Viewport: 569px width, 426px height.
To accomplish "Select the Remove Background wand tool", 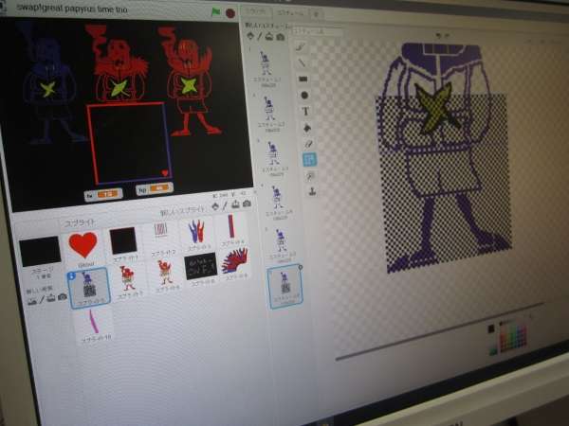I will (311, 176).
